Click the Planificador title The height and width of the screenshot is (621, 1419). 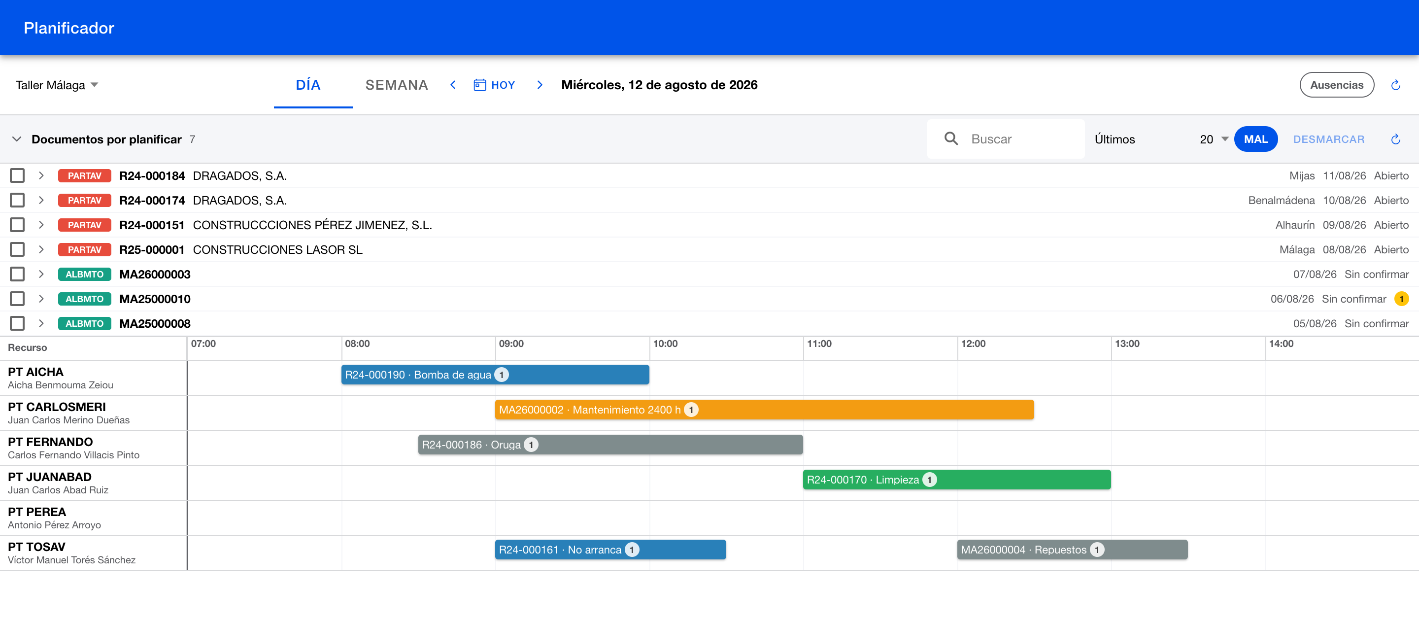[69, 28]
